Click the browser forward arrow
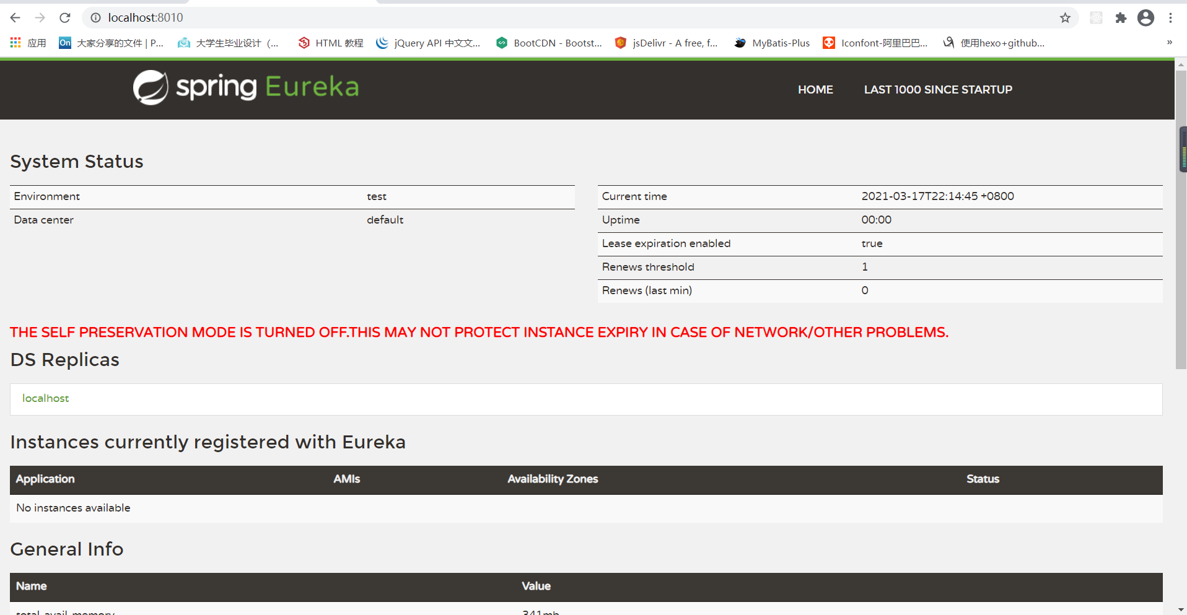Screen dimensions: 1187x615 [x=40, y=18]
